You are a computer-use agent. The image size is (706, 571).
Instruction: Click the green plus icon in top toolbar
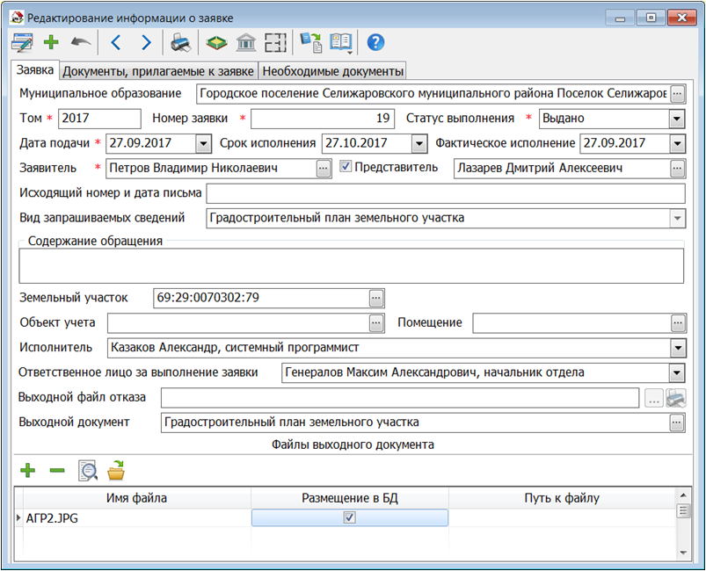pos(51,42)
